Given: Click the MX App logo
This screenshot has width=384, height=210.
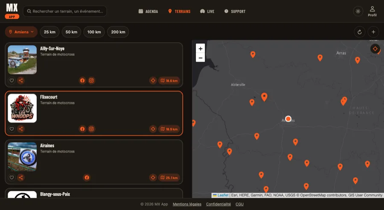Looking at the screenshot, I should tap(12, 11).
